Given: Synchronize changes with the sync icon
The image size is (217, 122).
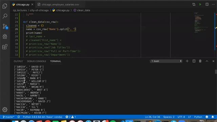Looking at the screenshot, I should (x=19, y=117).
